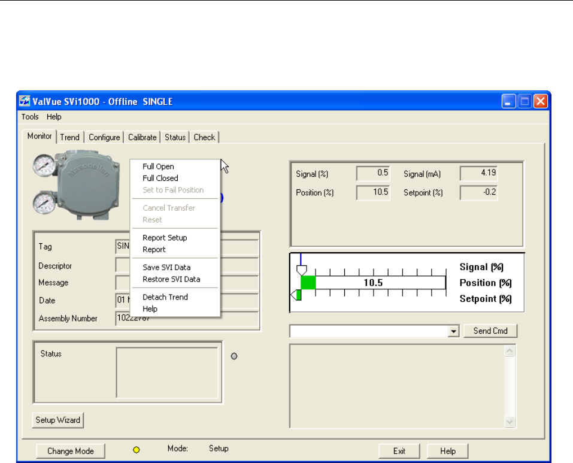
Task: Click the Position (%) value field
Action: pyautogui.click(x=373, y=193)
